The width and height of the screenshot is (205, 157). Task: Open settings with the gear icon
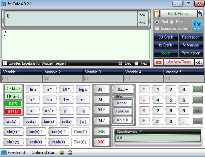coord(199,62)
